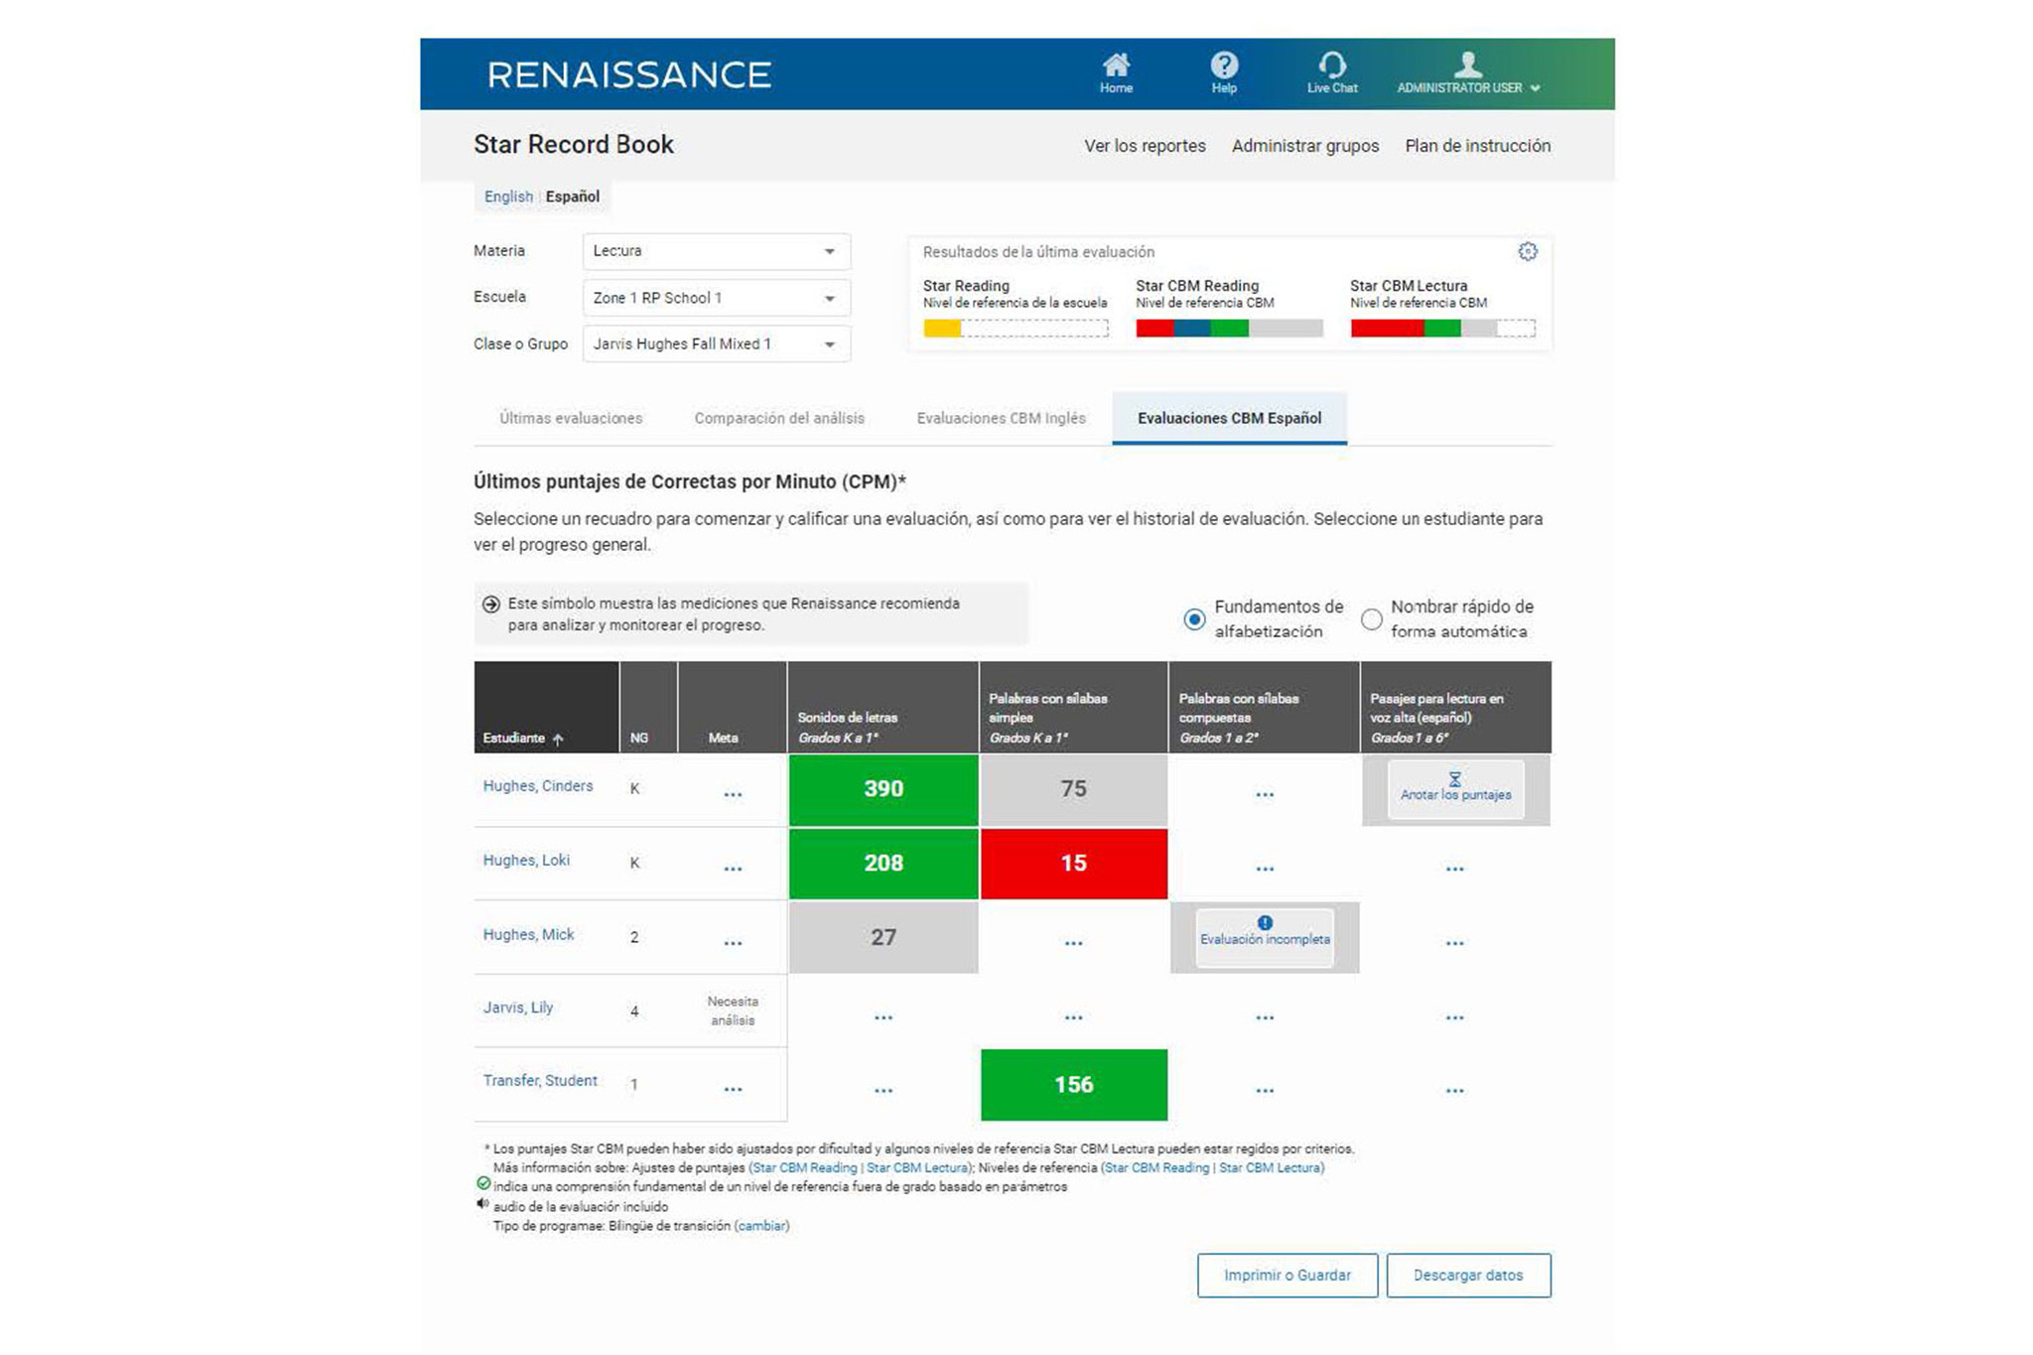This screenshot has height=1355, width=2033.
Task: Open Administrator User profile icon
Action: pyautogui.click(x=1468, y=66)
